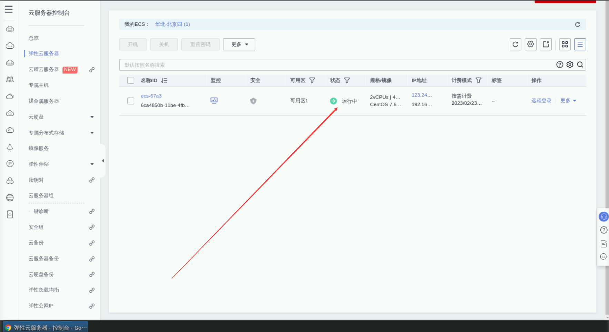Filter the billing mode column
Image resolution: width=609 pixels, height=332 pixels.
[x=479, y=80]
